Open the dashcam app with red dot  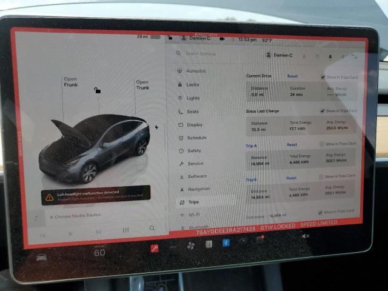click(x=260, y=239)
